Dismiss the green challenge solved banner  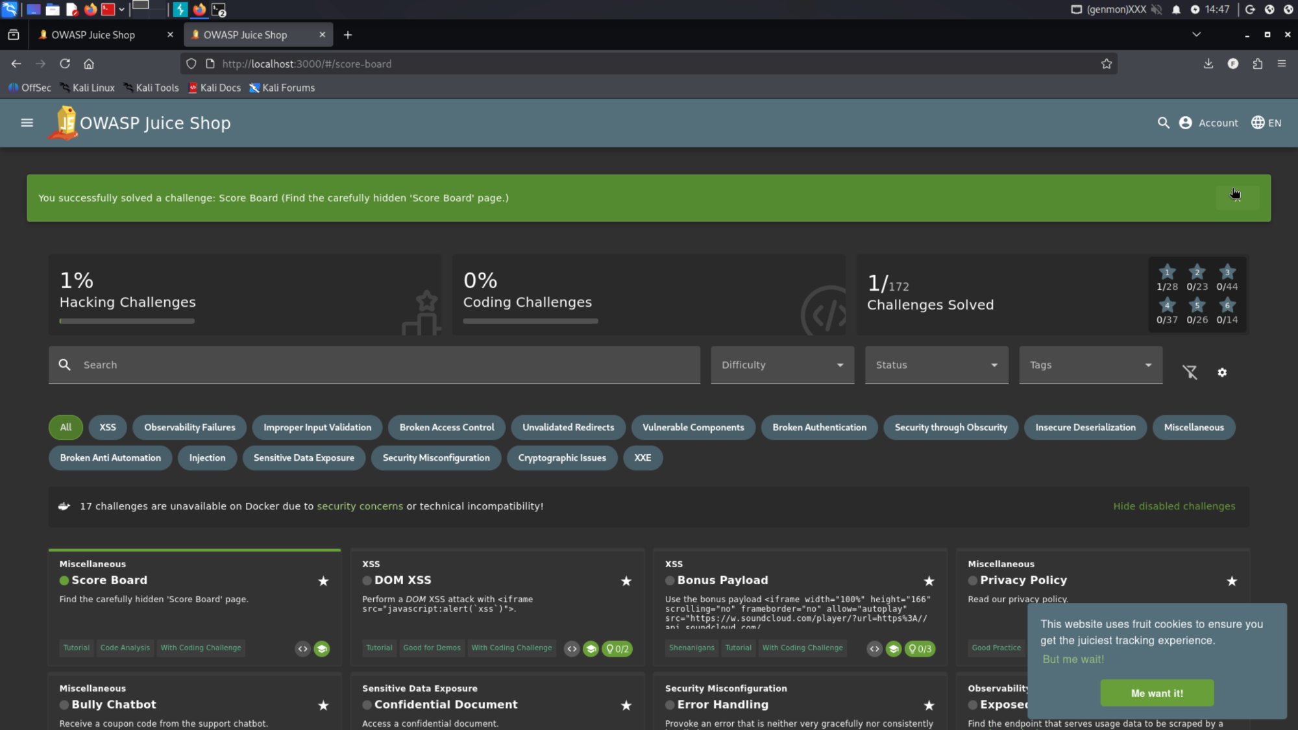1236,197
